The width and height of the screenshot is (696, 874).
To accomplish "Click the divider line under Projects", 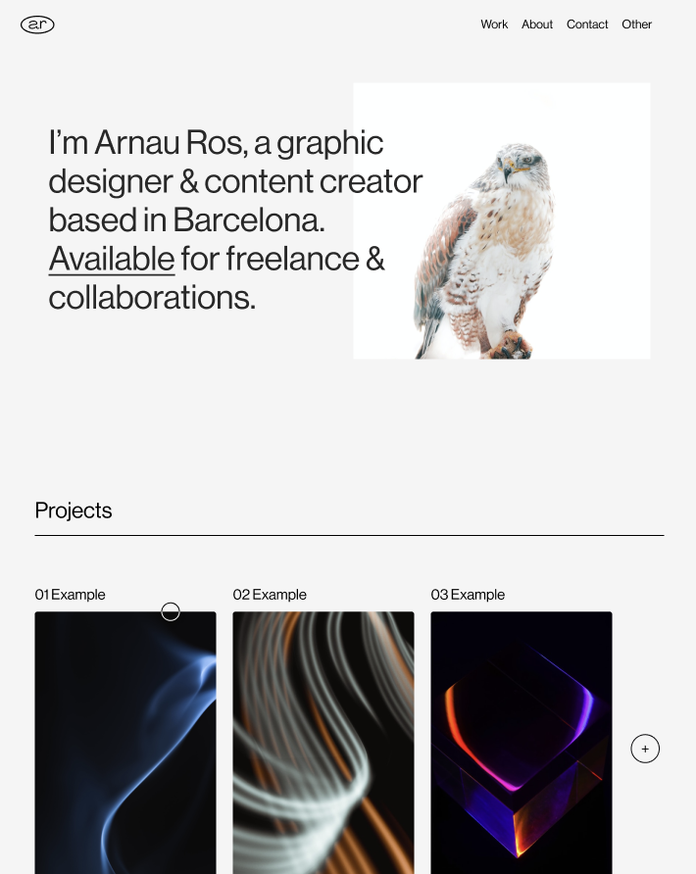I will tap(349, 536).
